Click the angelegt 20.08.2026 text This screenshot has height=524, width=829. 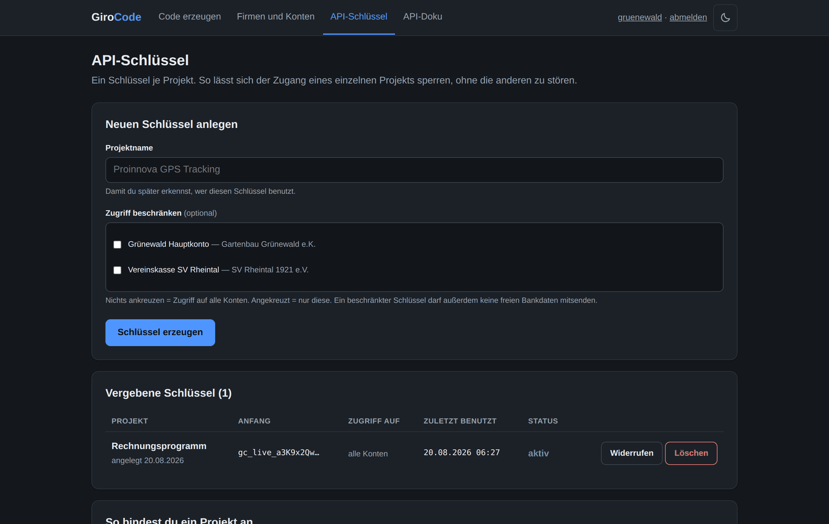pos(148,461)
